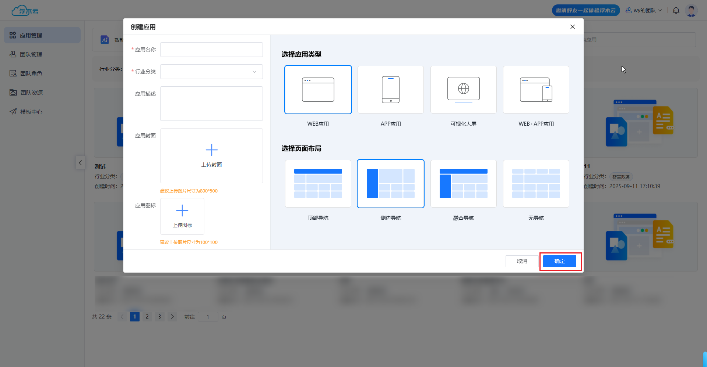This screenshot has width=707, height=367.
Task: Open 团队管理 in the sidebar
Action: [31, 55]
